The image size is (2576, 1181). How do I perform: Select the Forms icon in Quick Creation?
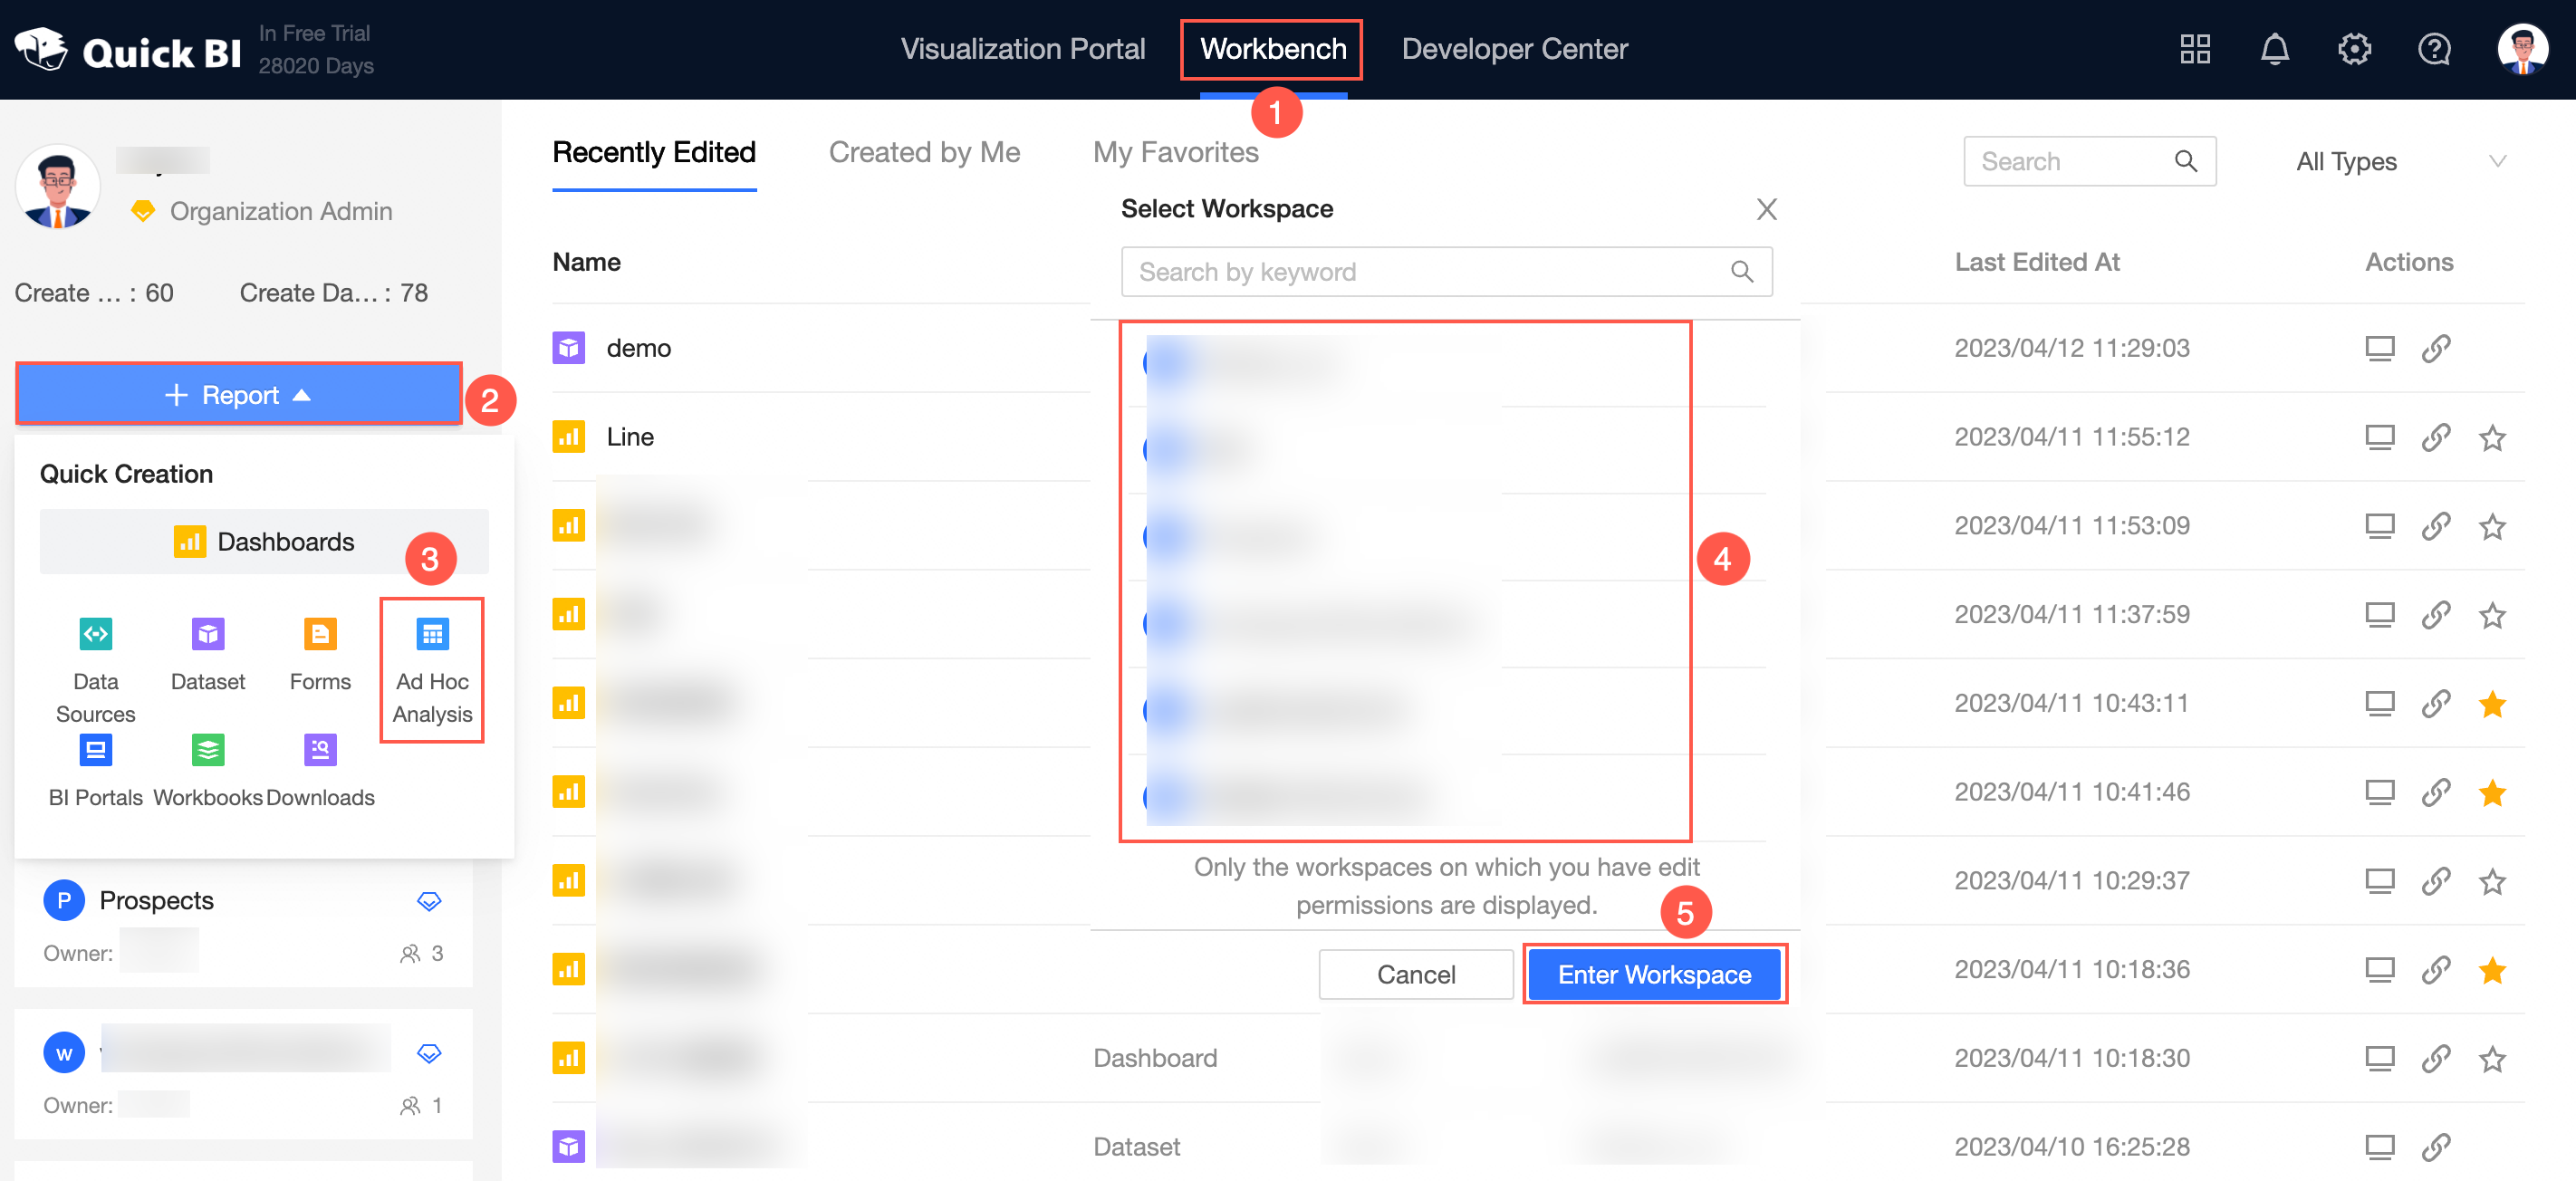320,635
